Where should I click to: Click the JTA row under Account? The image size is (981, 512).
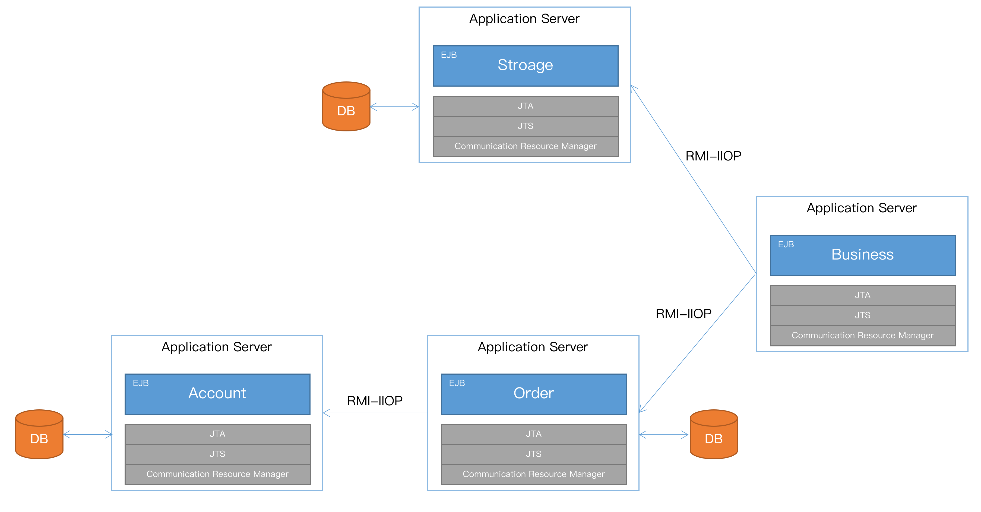(x=217, y=434)
